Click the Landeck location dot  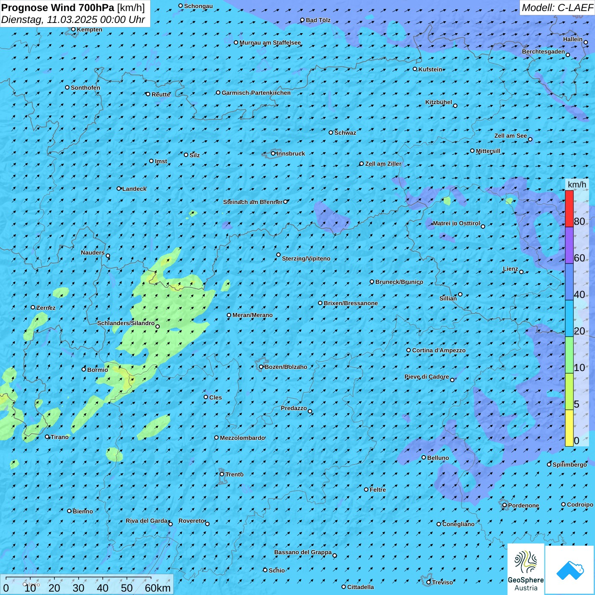(119, 189)
